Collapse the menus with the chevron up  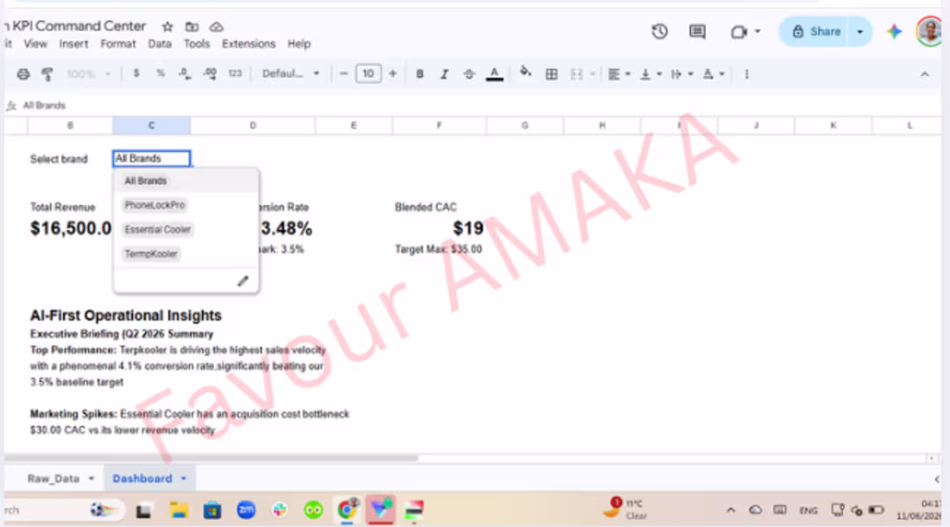[x=925, y=74]
